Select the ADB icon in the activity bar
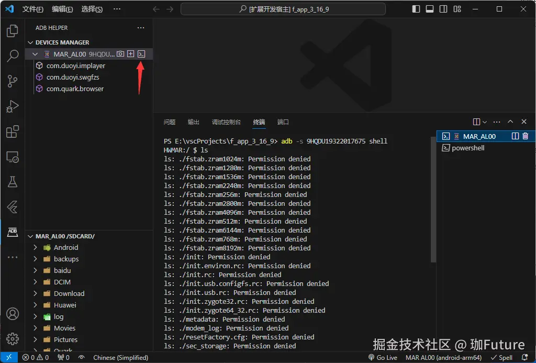 pos(13,232)
